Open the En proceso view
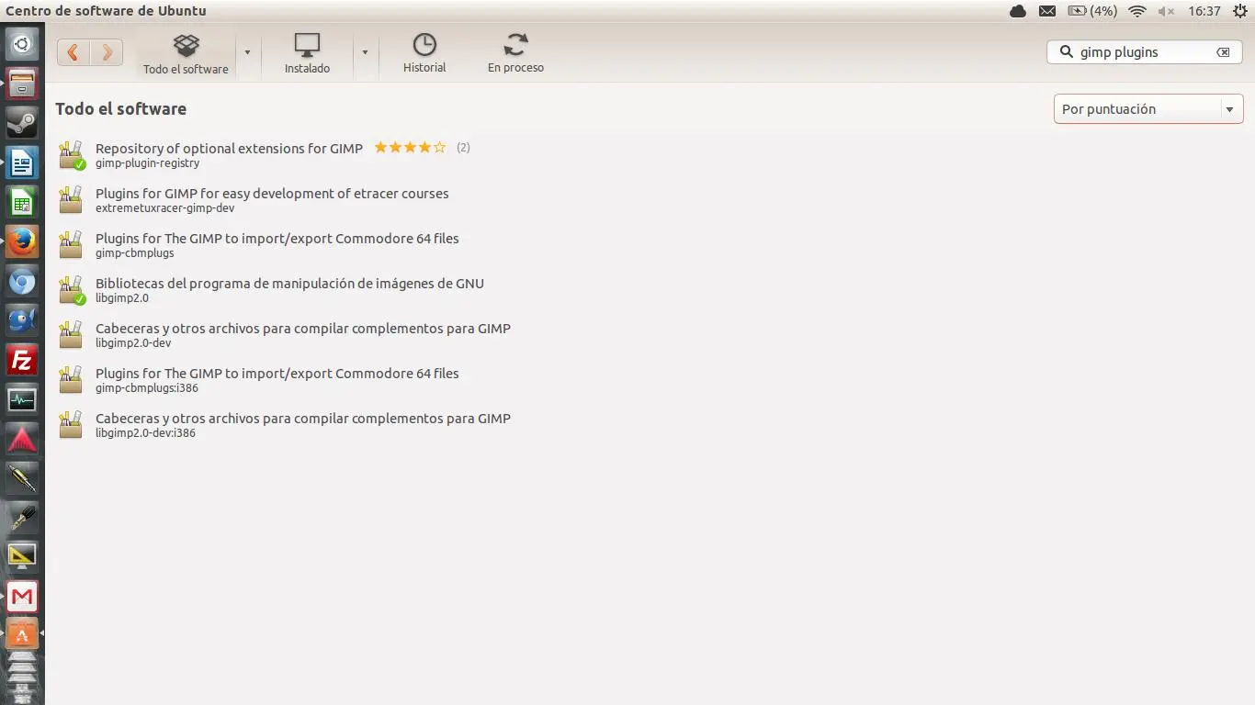1255x705 pixels. click(515, 54)
